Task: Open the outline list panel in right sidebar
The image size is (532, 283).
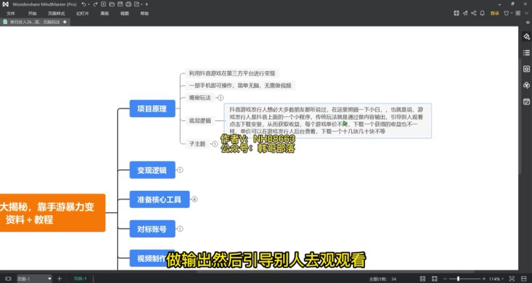Action: click(x=526, y=53)
